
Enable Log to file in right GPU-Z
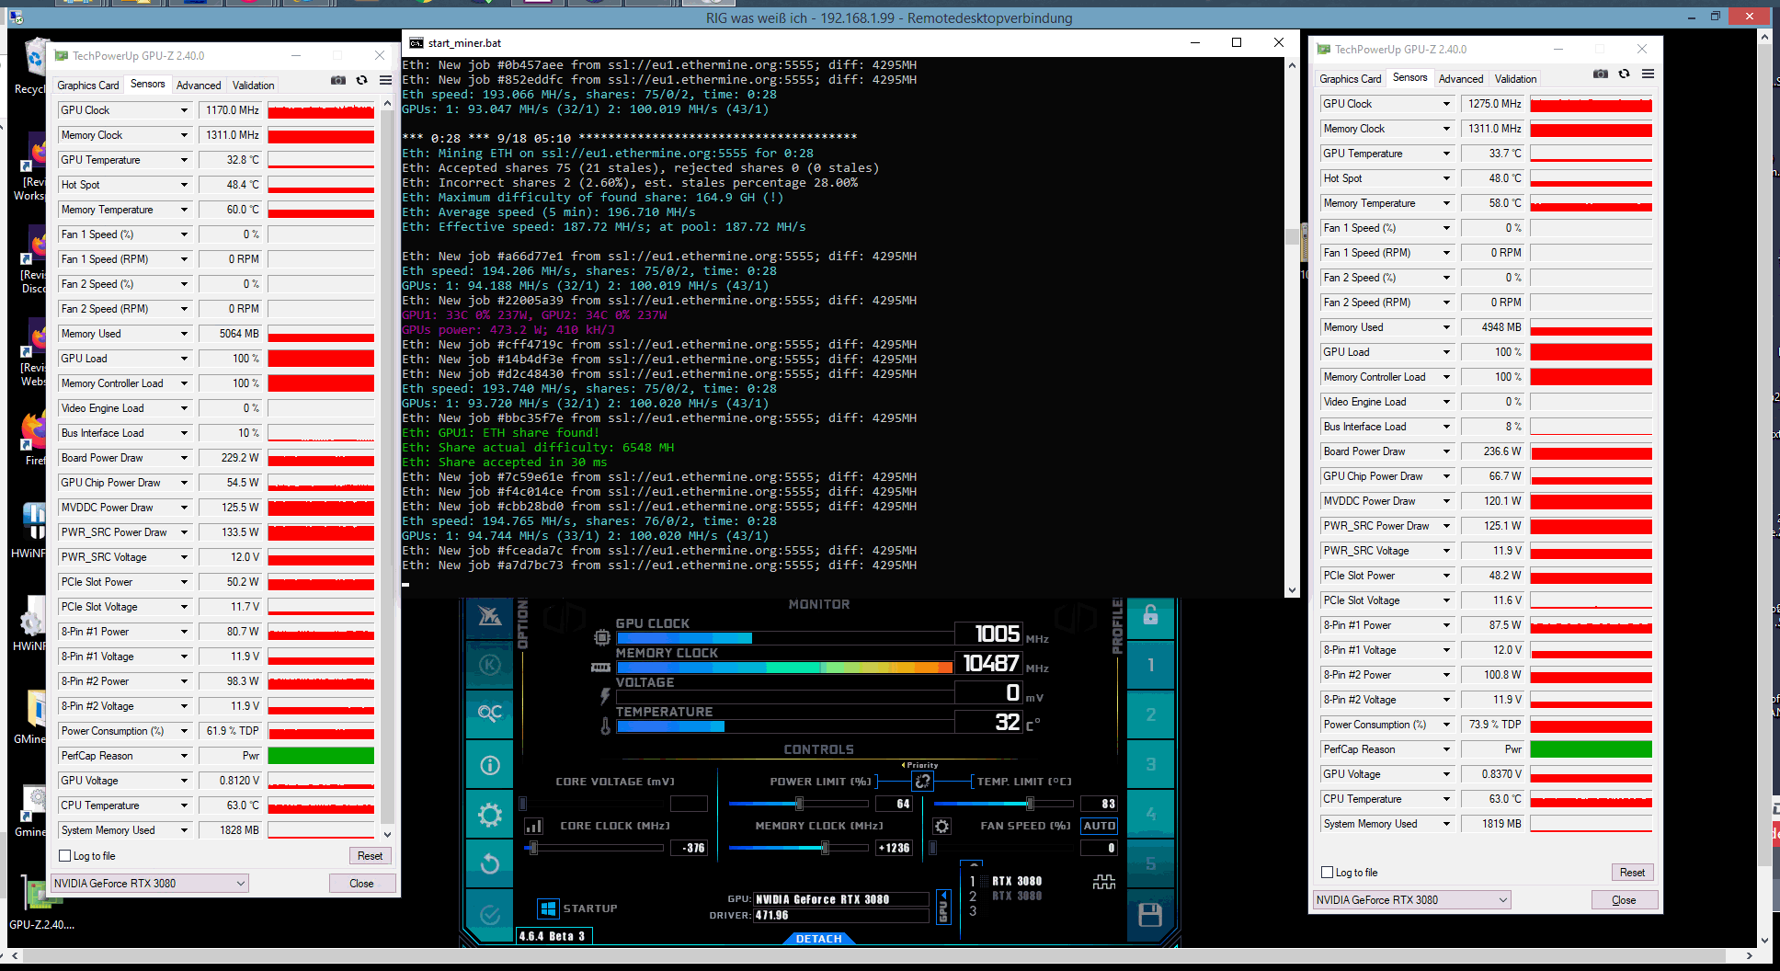pos(1328,872)
